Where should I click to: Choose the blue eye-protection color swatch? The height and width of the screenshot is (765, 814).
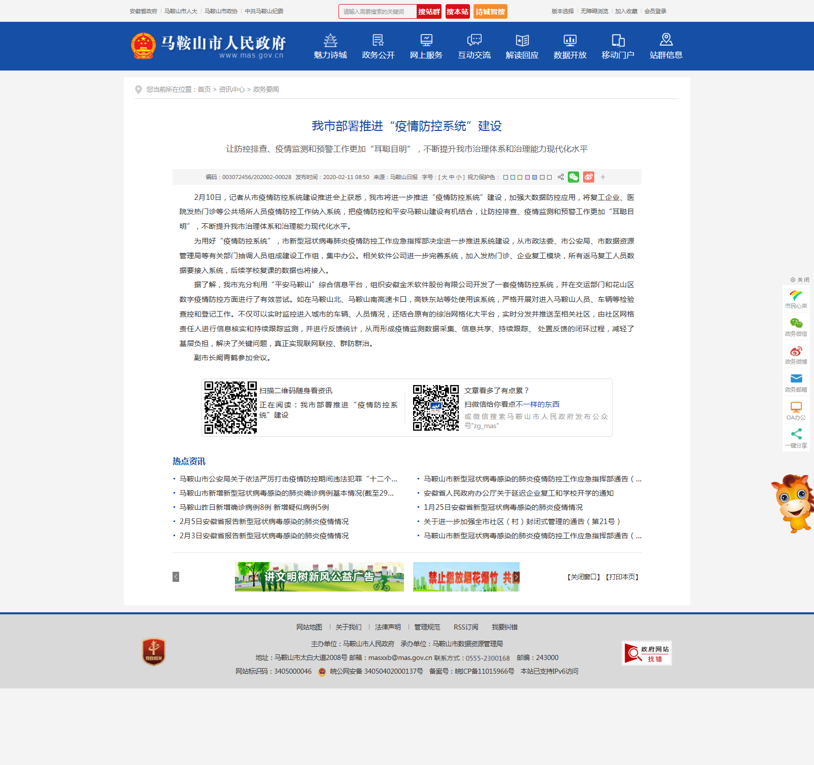pos(534,178)
